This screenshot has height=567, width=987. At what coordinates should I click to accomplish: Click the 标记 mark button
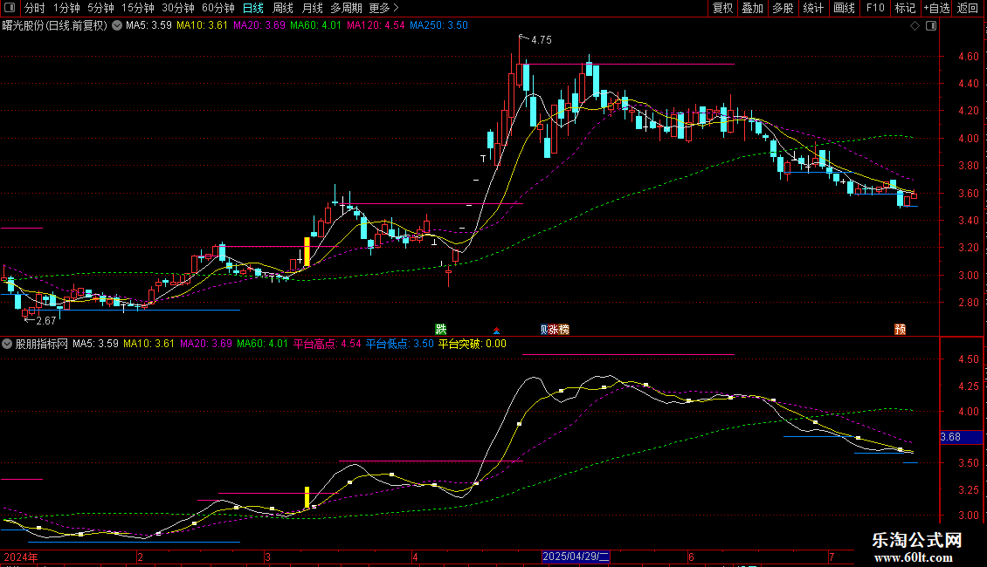click(x=905, y=8)
